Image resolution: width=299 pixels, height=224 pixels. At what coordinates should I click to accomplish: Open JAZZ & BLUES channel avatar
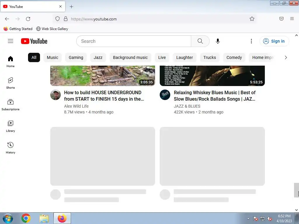tap(165, 95)
